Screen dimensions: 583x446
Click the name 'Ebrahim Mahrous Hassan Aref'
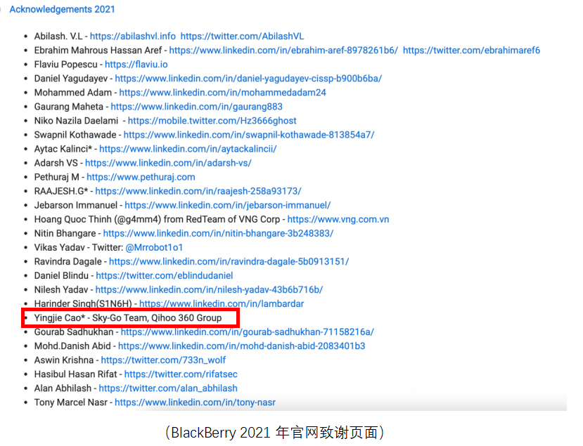(x=98, y=50)
